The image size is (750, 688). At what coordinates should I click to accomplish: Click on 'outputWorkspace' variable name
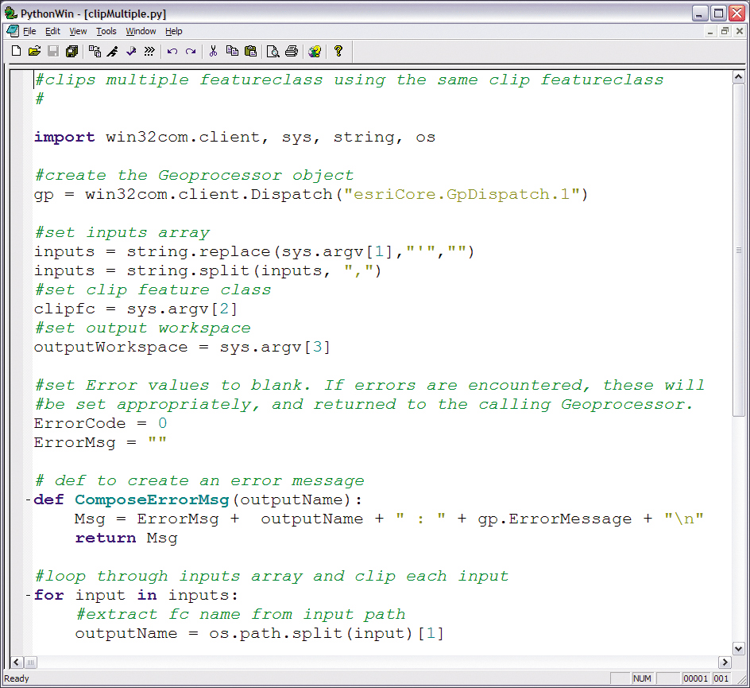[x=110, y=347]
